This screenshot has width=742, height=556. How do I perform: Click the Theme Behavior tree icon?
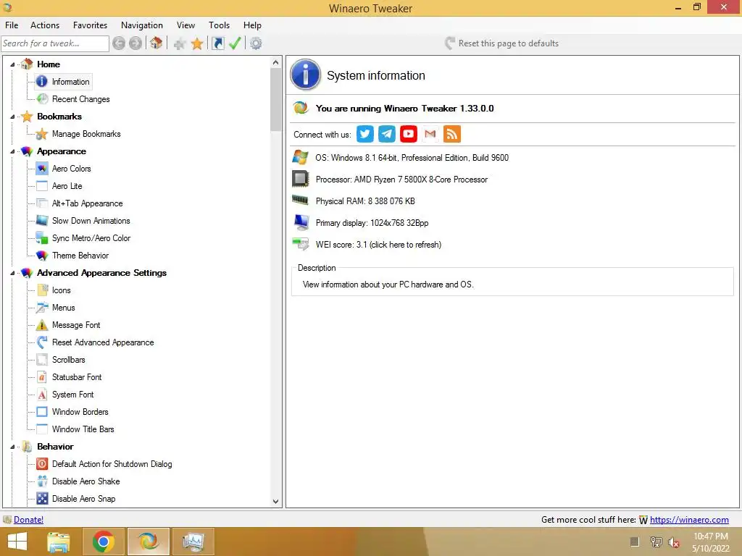click(x=42, y=256)
